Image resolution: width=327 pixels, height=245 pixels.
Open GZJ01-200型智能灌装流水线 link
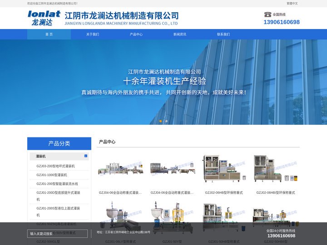point(57,184)
